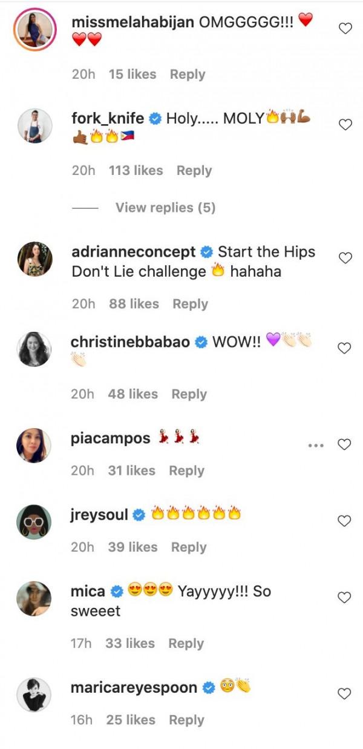Tap the heart on fork_knife's comment
Image resolution: width=363 pixels, height=749 pixels.
coord(345,125)
